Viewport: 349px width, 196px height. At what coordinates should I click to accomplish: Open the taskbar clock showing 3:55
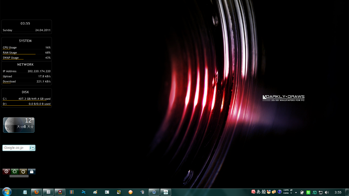click(x=338, y=192)
